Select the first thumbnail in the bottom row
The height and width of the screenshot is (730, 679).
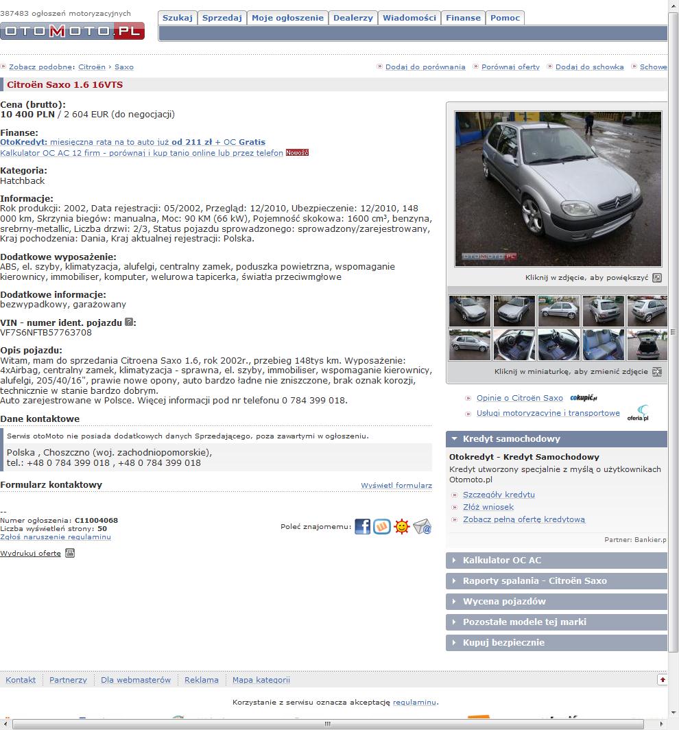470,344
